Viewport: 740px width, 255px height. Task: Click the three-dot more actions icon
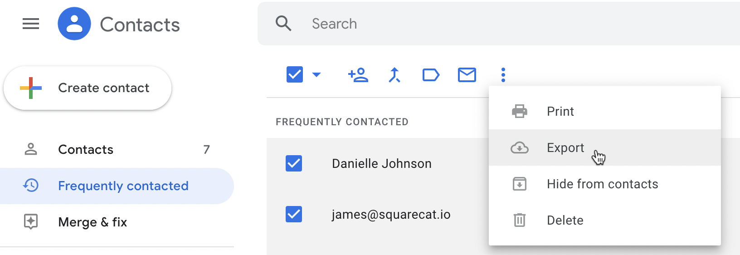(503, 74)
